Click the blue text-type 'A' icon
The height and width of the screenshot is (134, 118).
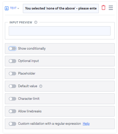pos(7,8)
